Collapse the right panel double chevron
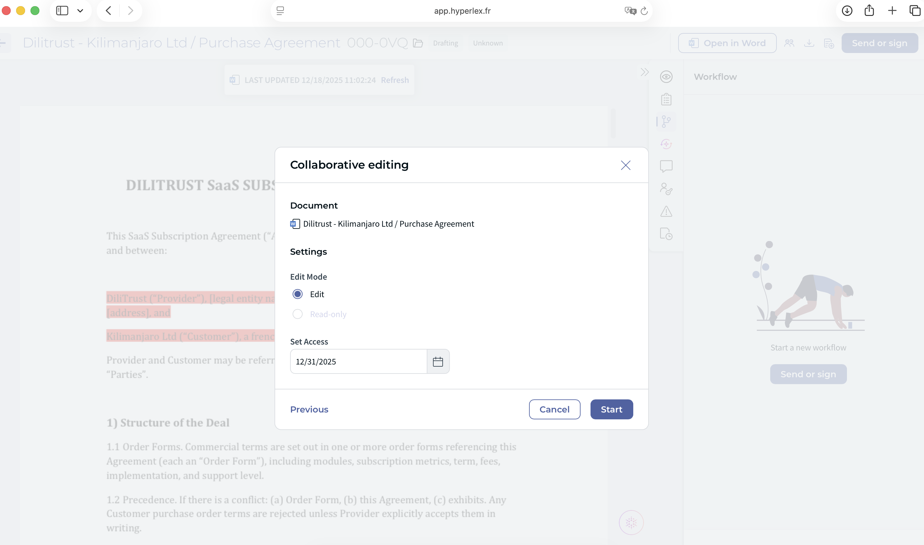The height and width of the screenshot is (545, 924). (644, 72)
